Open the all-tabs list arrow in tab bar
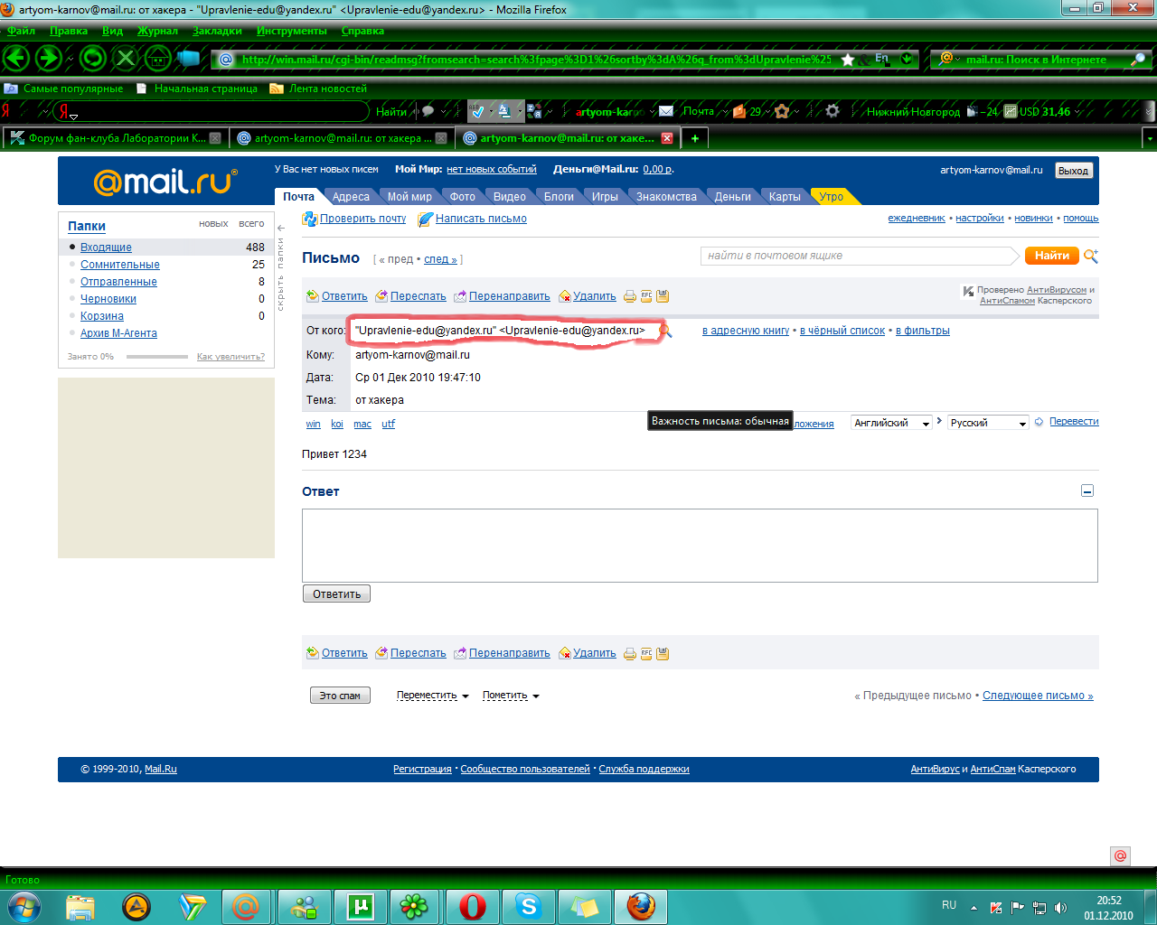The width and height of the screenshot is (1157, 925). point(1149,138)
